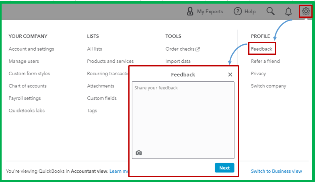Open the My Experts person icon
This screenshot has width=315, height=182.
coord(190,11)
